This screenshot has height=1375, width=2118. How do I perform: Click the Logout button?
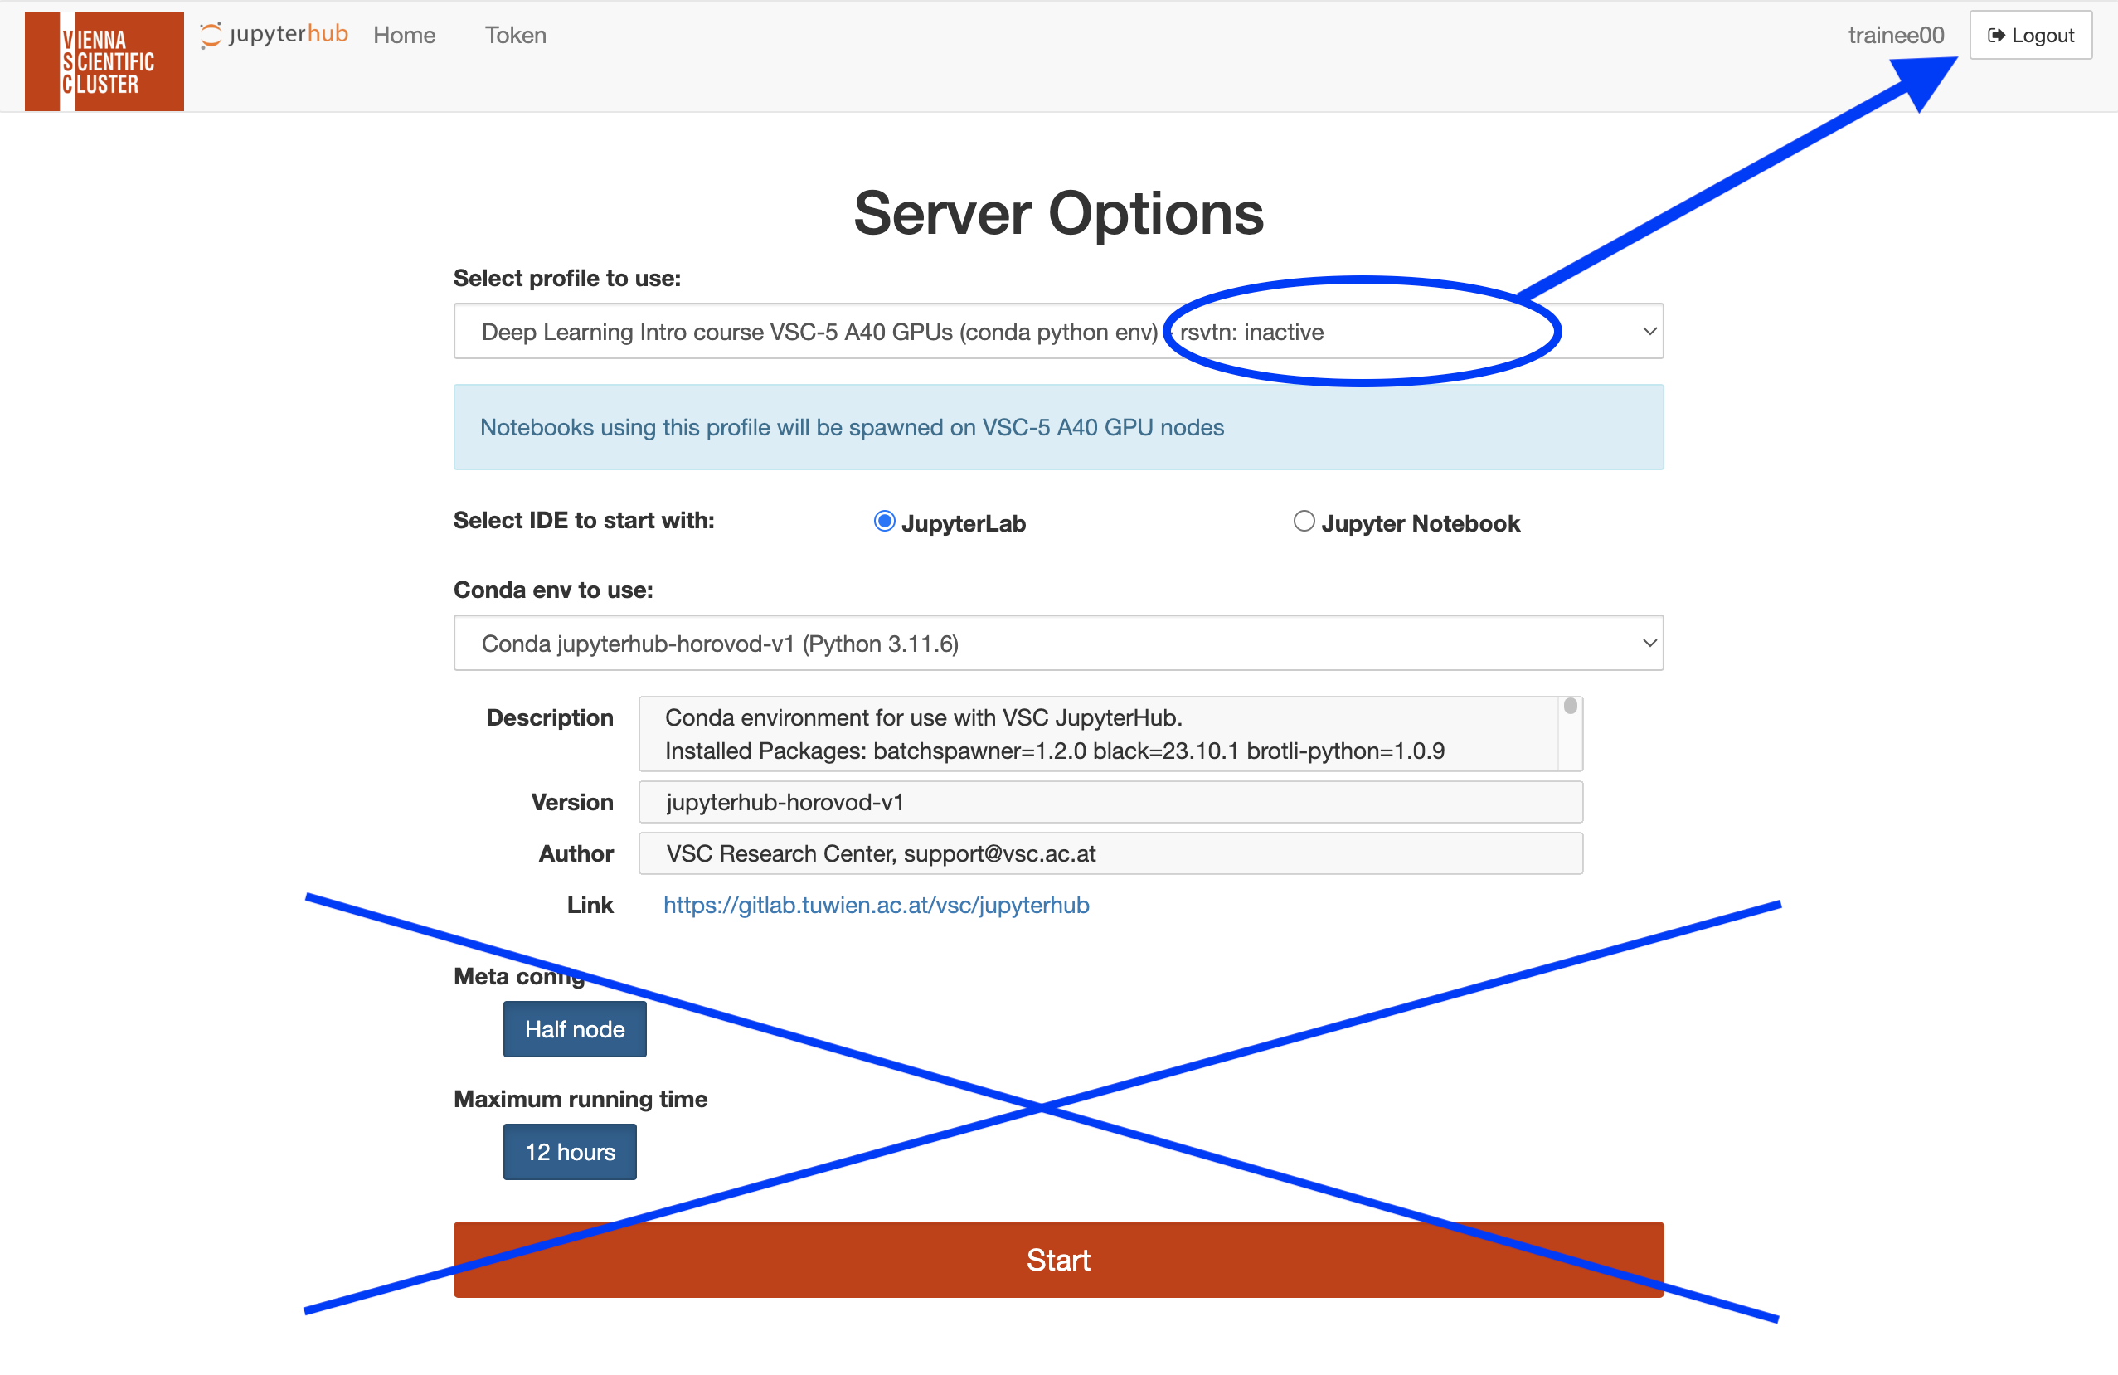[2030, 36]
